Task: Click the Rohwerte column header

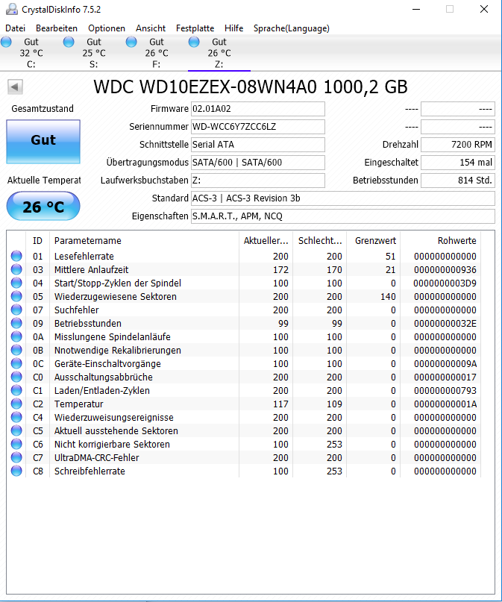Action: coord(440,241)
